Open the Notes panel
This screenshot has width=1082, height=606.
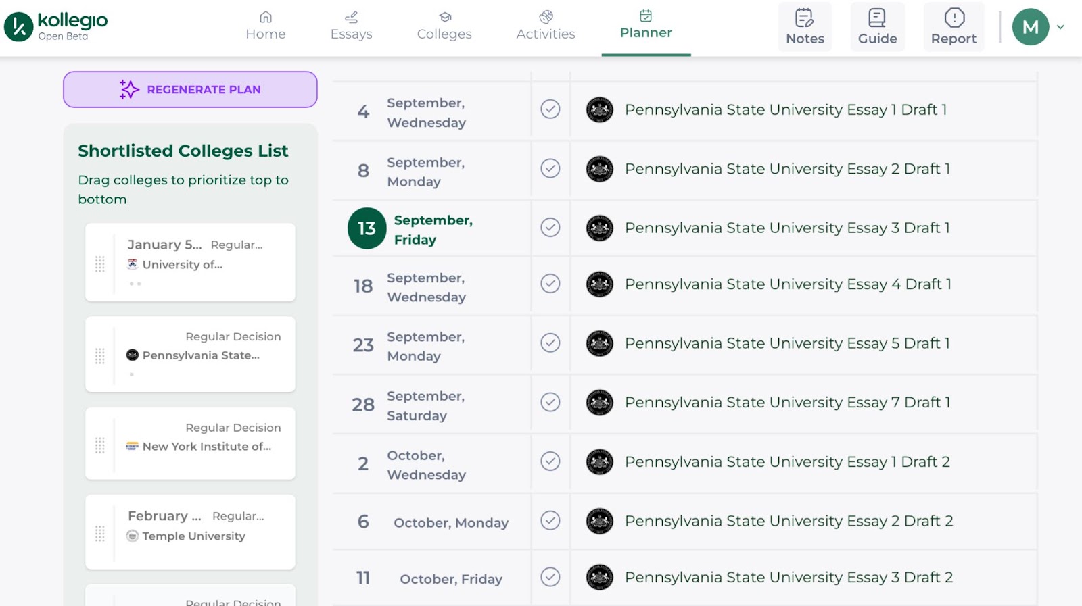click(x=805, y=27)
